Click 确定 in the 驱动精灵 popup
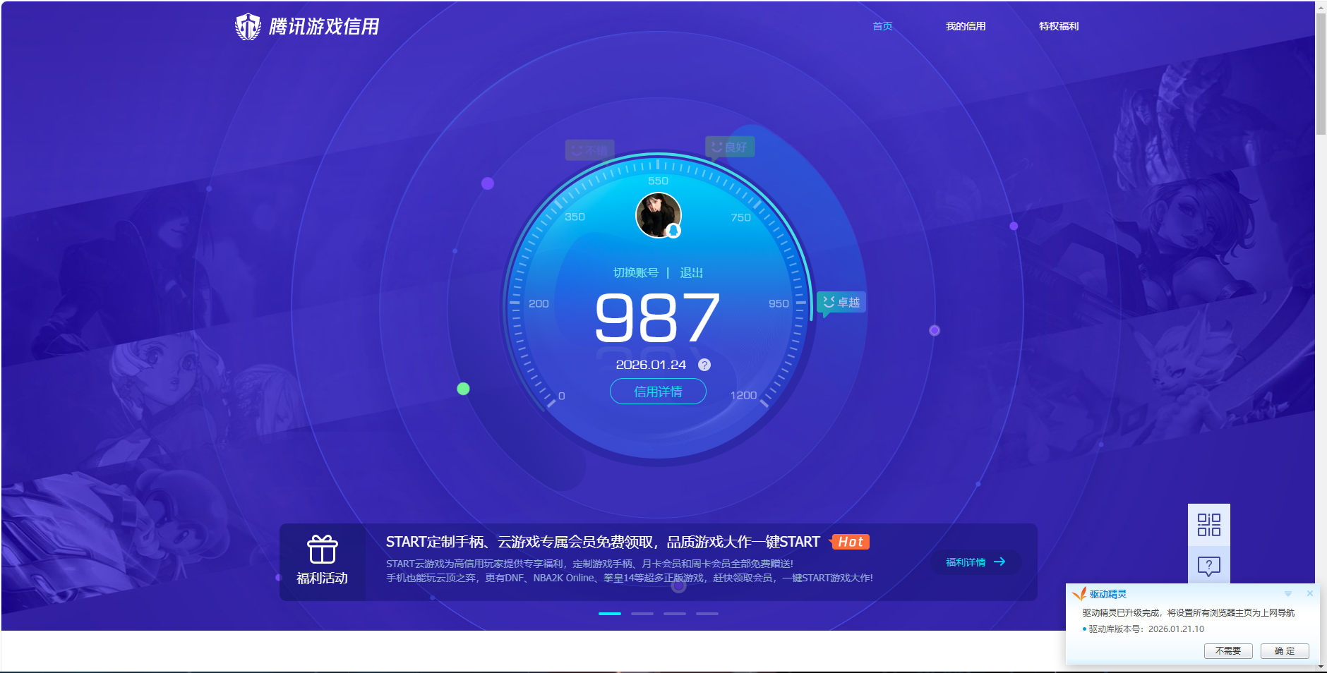 (x=1285, y=650)
